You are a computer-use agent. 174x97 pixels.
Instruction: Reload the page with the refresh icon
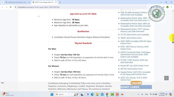point(11,7)
